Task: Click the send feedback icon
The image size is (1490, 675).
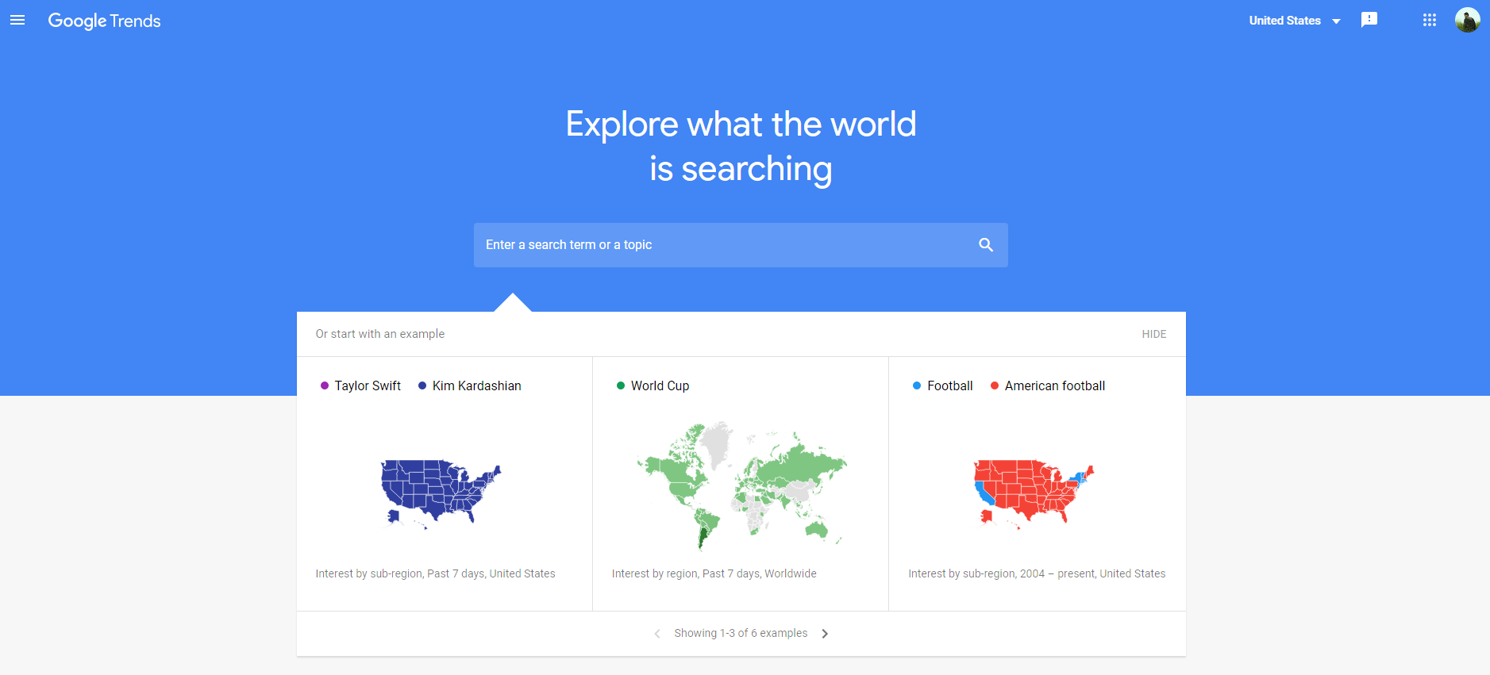Action: coord(1369,20)
